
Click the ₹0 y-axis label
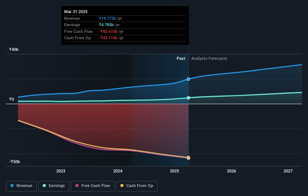(x=12, y=99)
